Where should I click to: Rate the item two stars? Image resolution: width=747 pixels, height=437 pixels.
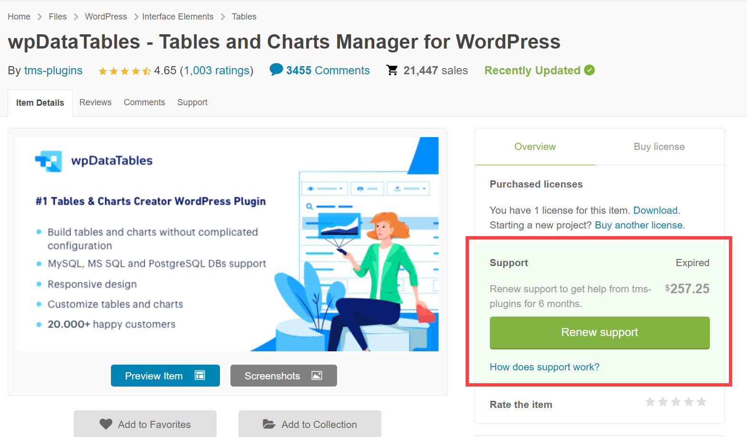tap(663, 402)
